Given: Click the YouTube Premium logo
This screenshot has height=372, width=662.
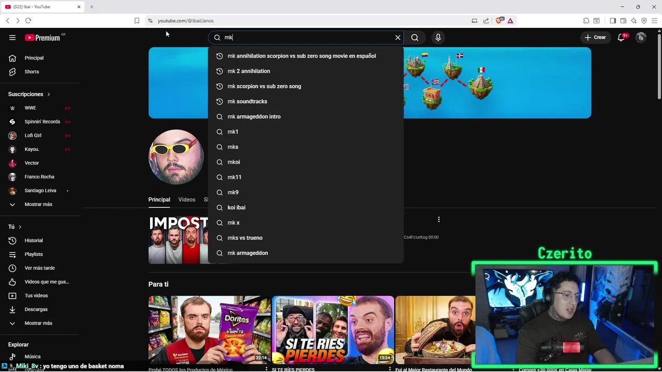Looking at the screenshot, I should (42, 38).
